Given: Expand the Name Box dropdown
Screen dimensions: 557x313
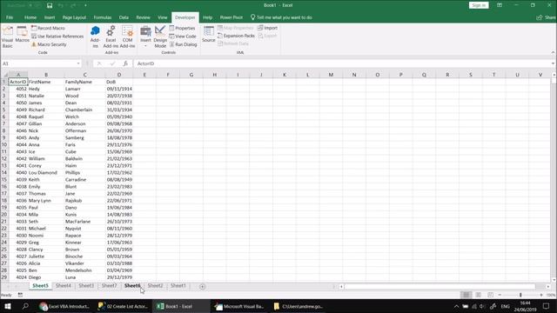Looking at the screenshot, I should pos(78,63).
